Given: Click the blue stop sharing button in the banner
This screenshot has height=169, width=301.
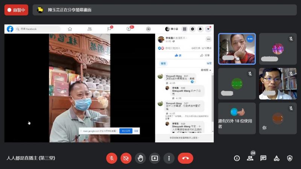Looking at the screenshot, I should pos(126,131).
